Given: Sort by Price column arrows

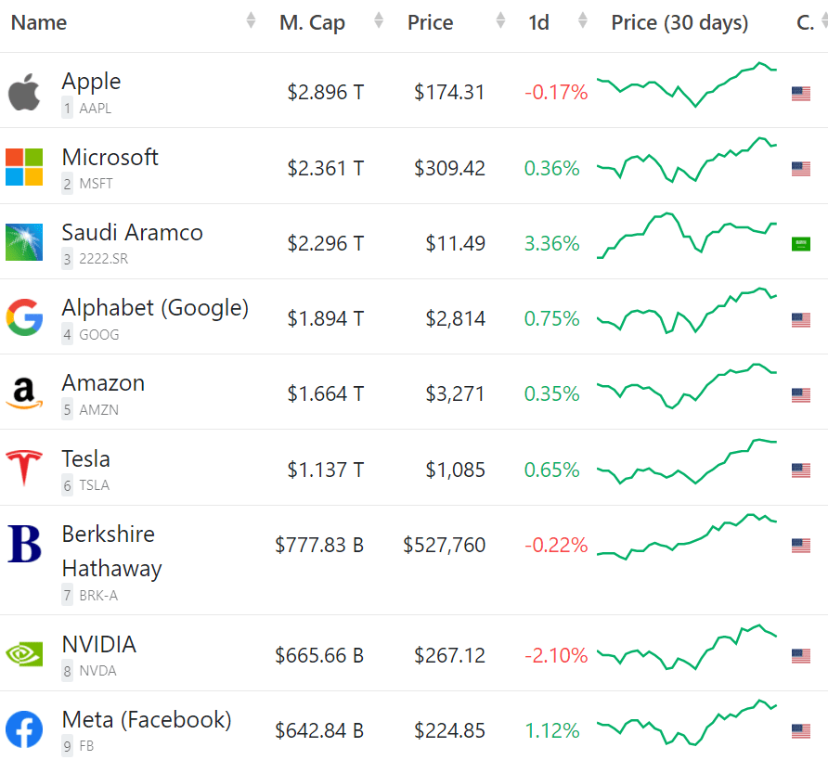Looking at the screenshot, I should point(500,21).
